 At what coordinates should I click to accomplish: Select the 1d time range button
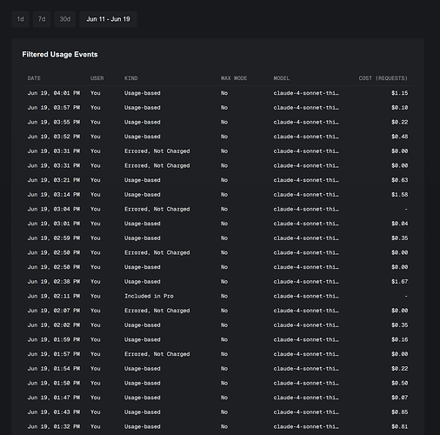(x=20, y=19)
